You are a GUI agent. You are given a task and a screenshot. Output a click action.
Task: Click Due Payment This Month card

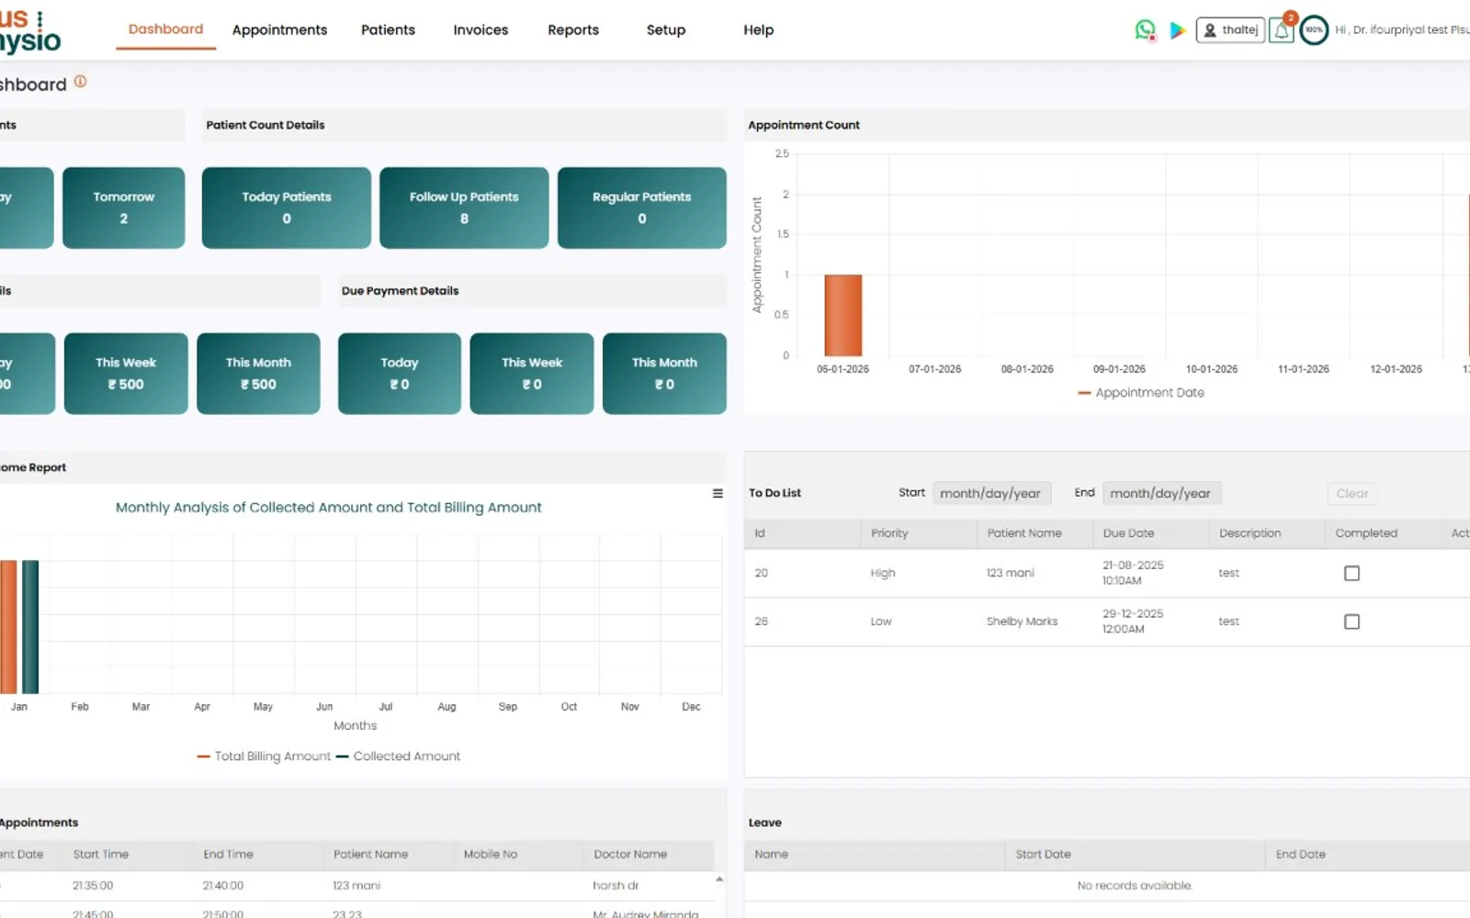click(664, 374)
